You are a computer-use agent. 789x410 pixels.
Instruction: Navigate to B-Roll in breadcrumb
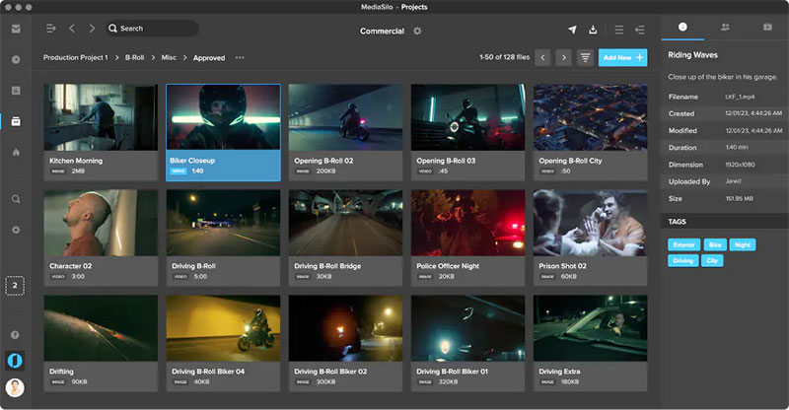[135, 58]
